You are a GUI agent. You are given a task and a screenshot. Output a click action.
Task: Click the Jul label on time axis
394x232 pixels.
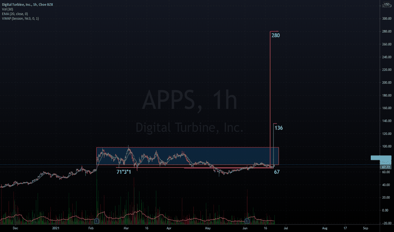pyautogui.click(x=286, y=228)
